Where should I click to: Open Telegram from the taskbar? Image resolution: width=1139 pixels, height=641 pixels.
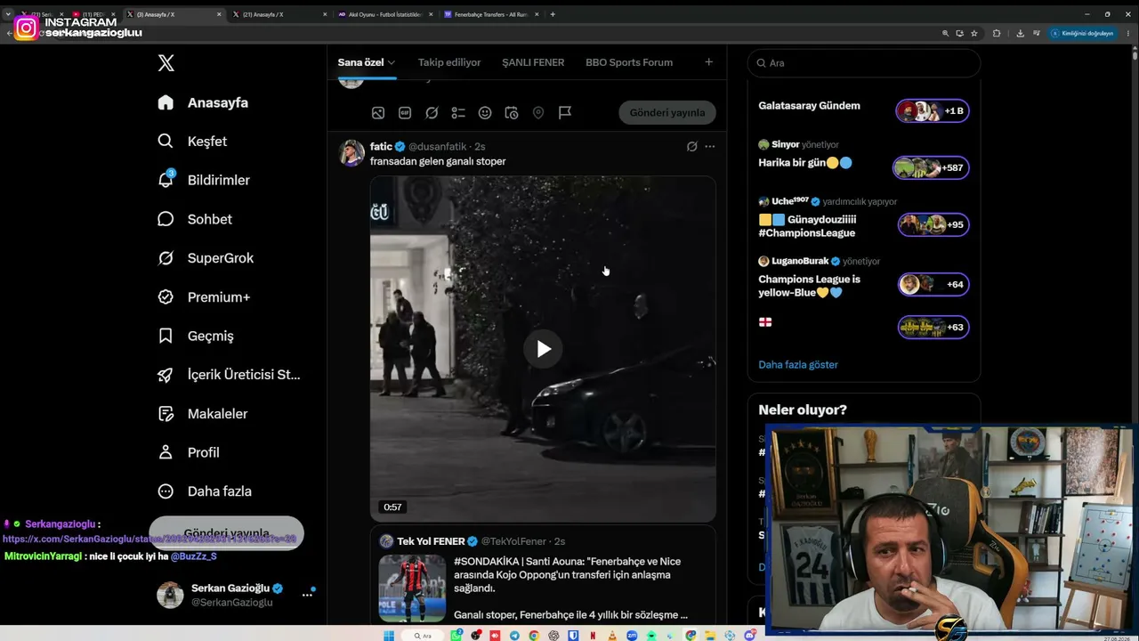coord(514,635)
